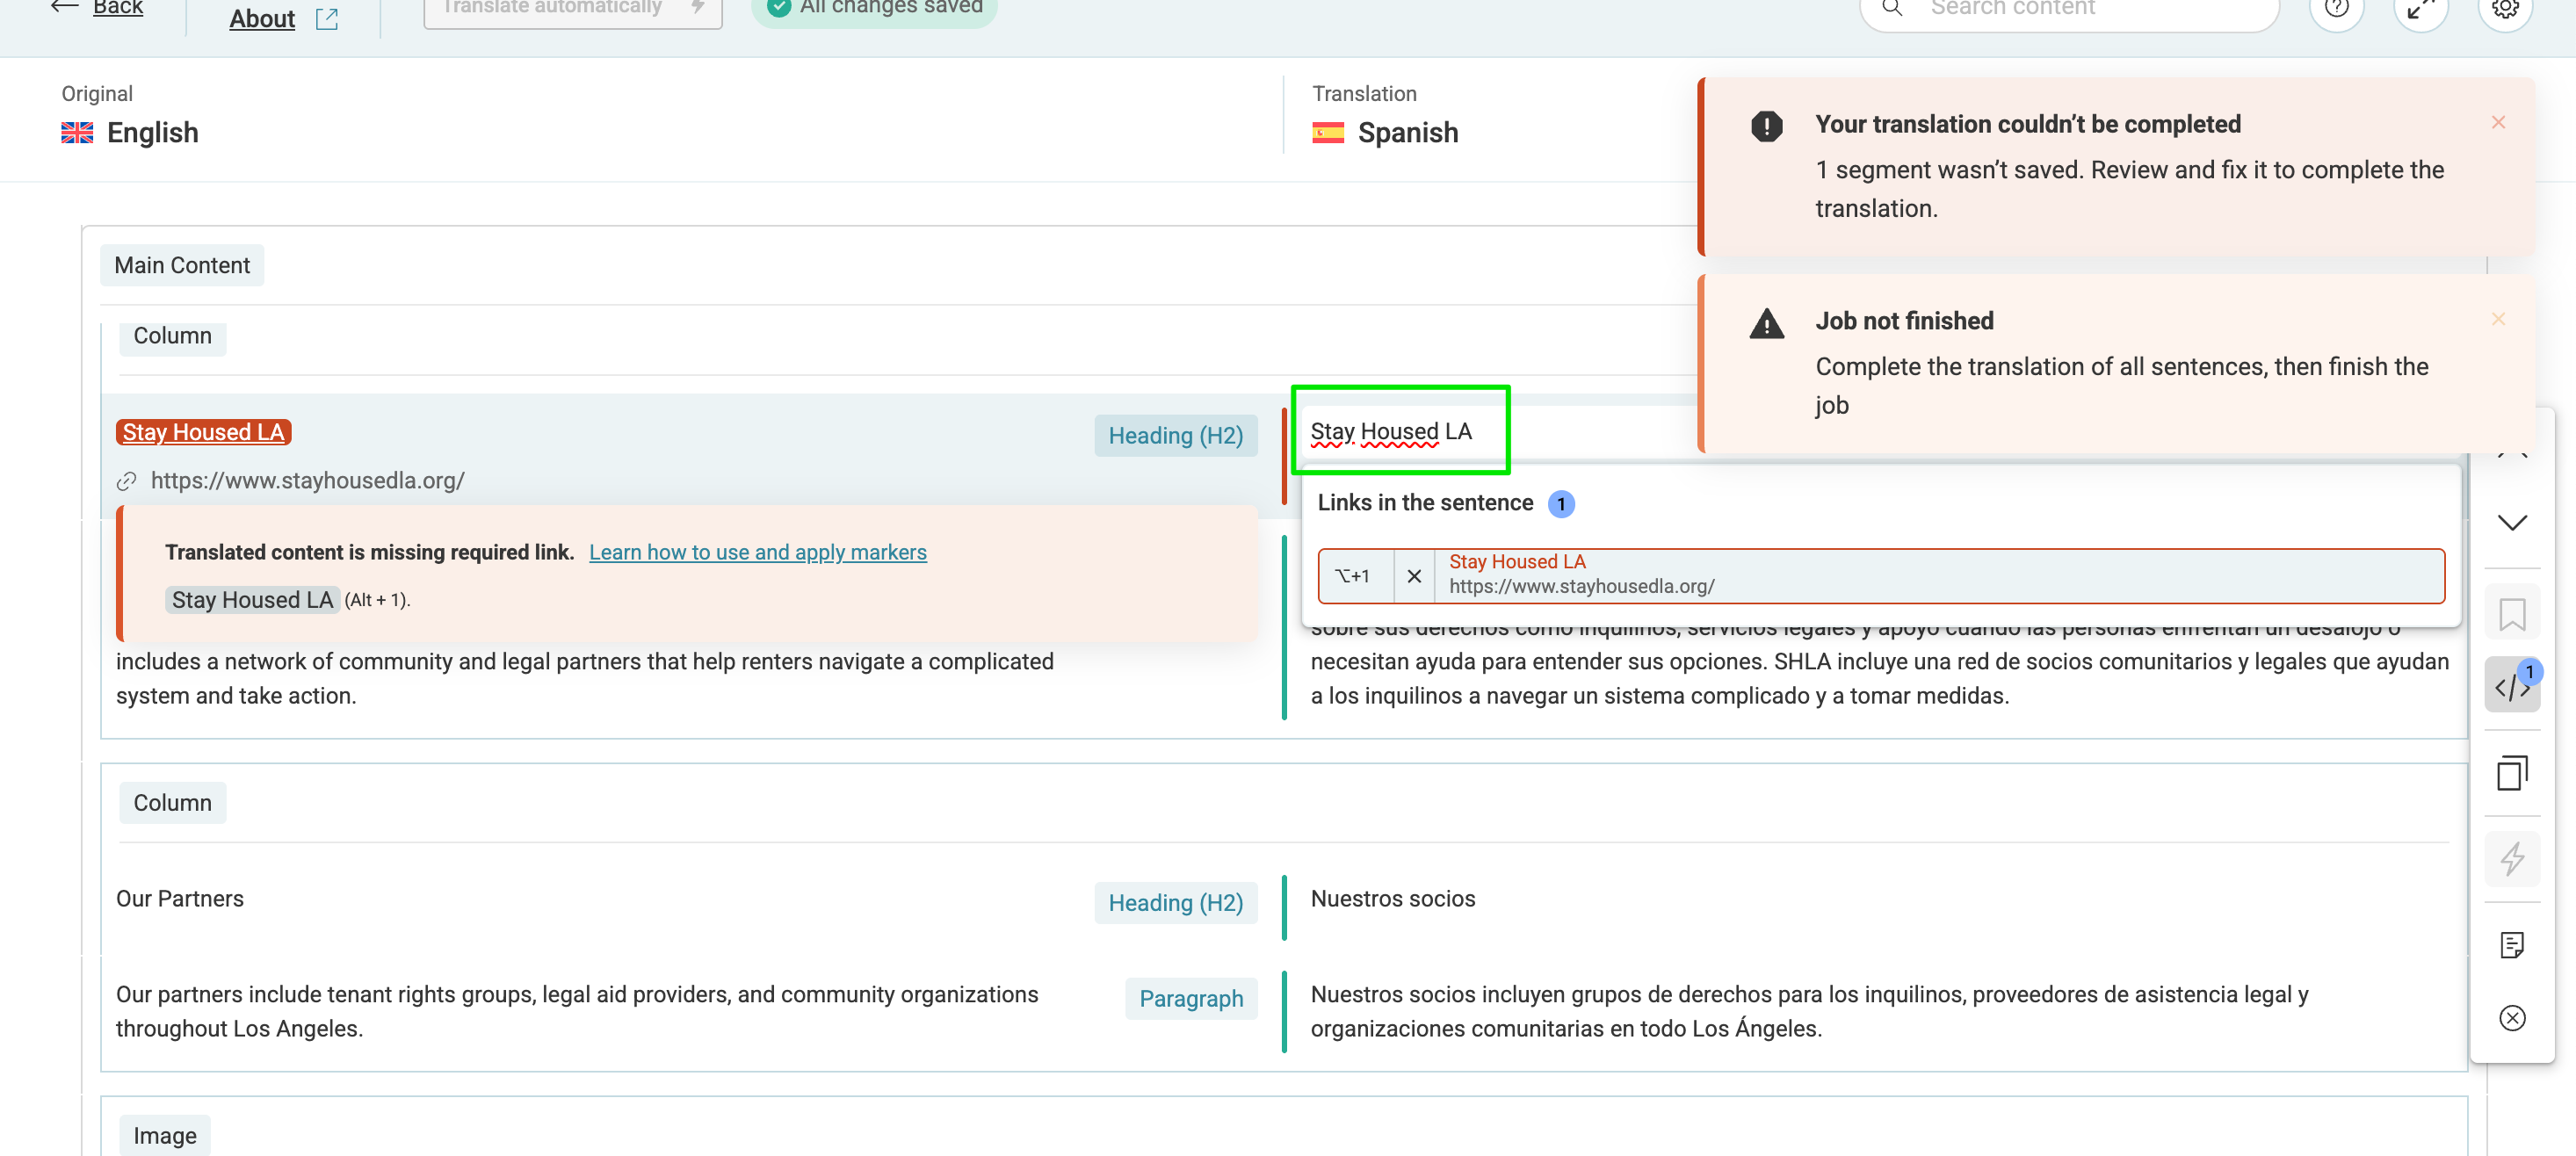Screen dimensions: 2576x1156
Task: Open the segment notes icon
Action: coord(2511,945)
